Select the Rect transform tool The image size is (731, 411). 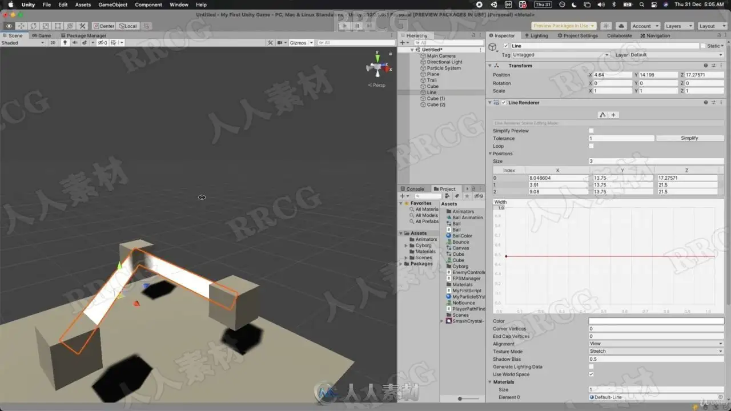(x=58, y=26)
